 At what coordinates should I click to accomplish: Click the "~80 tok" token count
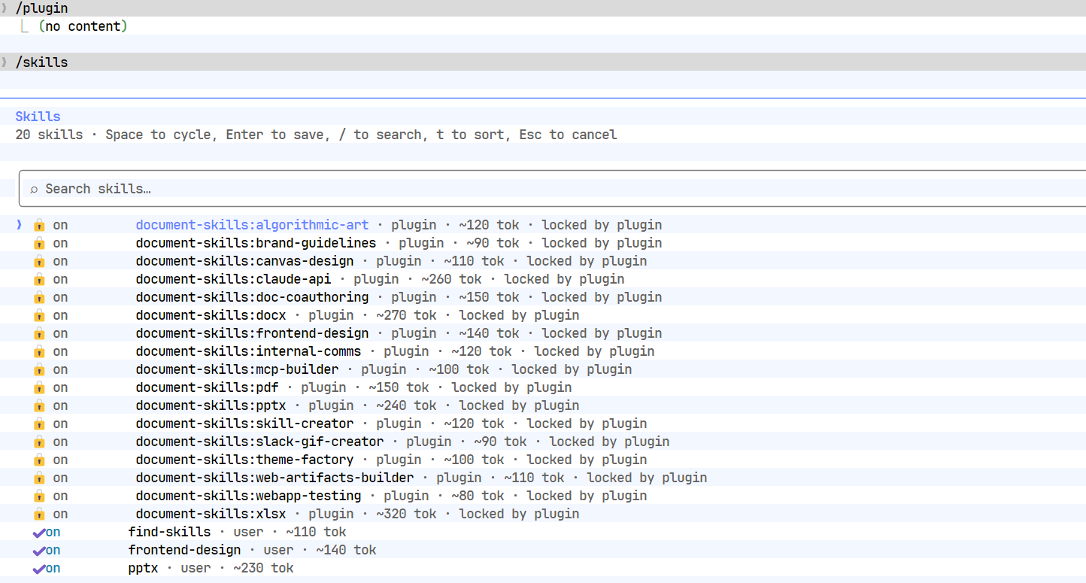[478, 496]
